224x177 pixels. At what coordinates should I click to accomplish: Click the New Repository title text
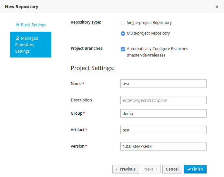(22, 7)
